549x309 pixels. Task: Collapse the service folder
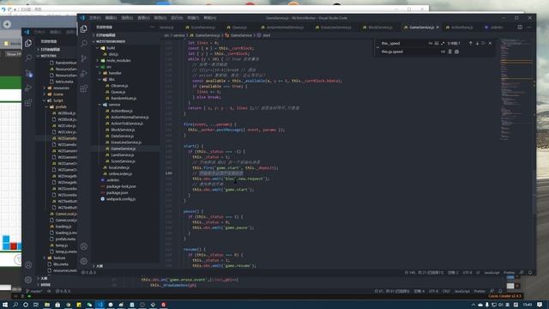coord(114,105)
